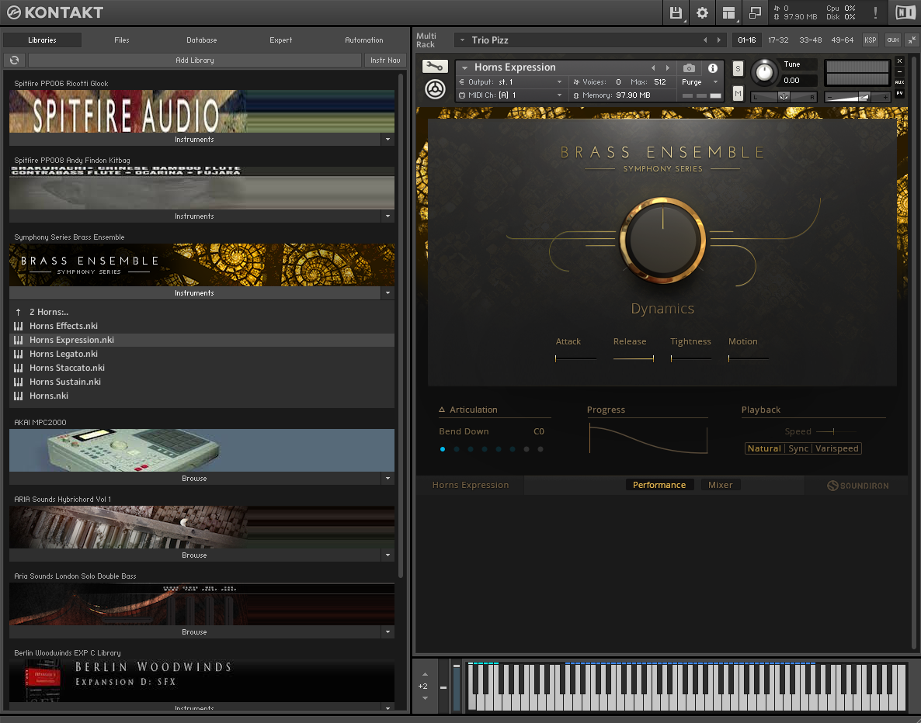The height and width of the screenshot is (723, 921).
Task: Open Spitfire PP006 Ricotti Glock library menu arrow
Action: 388,139
